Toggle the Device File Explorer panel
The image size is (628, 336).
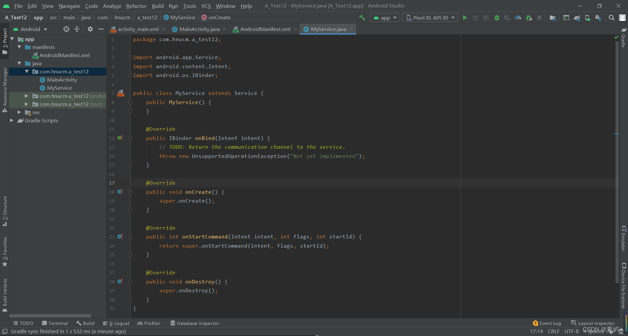[x=623, y=286]
